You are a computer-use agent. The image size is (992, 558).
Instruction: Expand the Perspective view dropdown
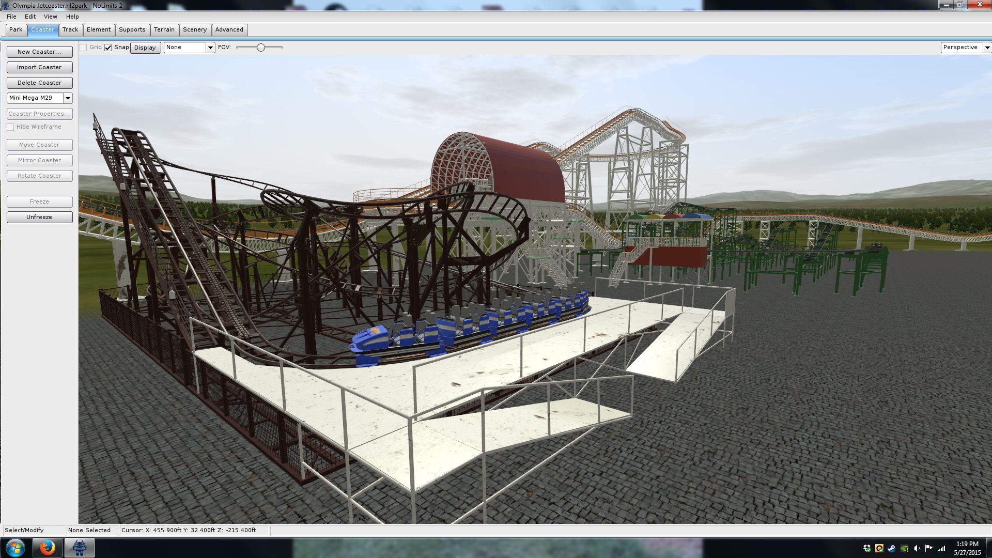pos(987,48)
